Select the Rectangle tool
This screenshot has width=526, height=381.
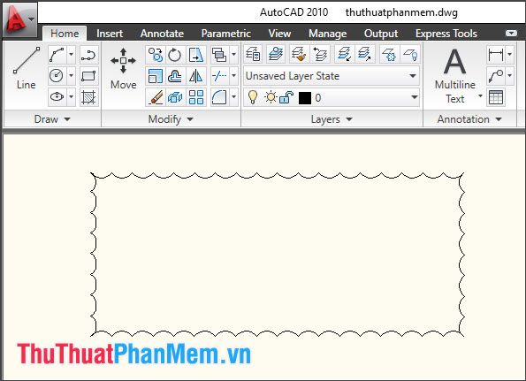89,76
